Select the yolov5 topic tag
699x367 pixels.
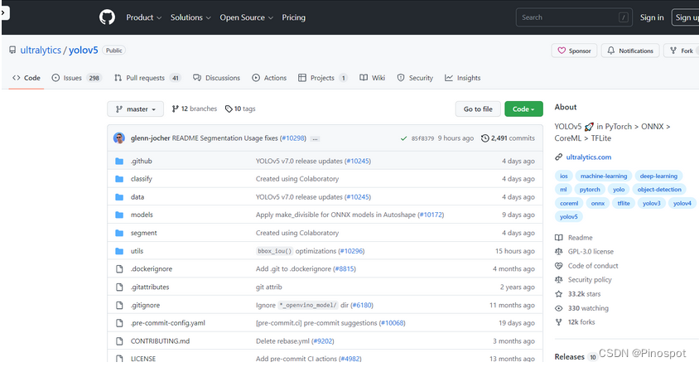[568, 217]
